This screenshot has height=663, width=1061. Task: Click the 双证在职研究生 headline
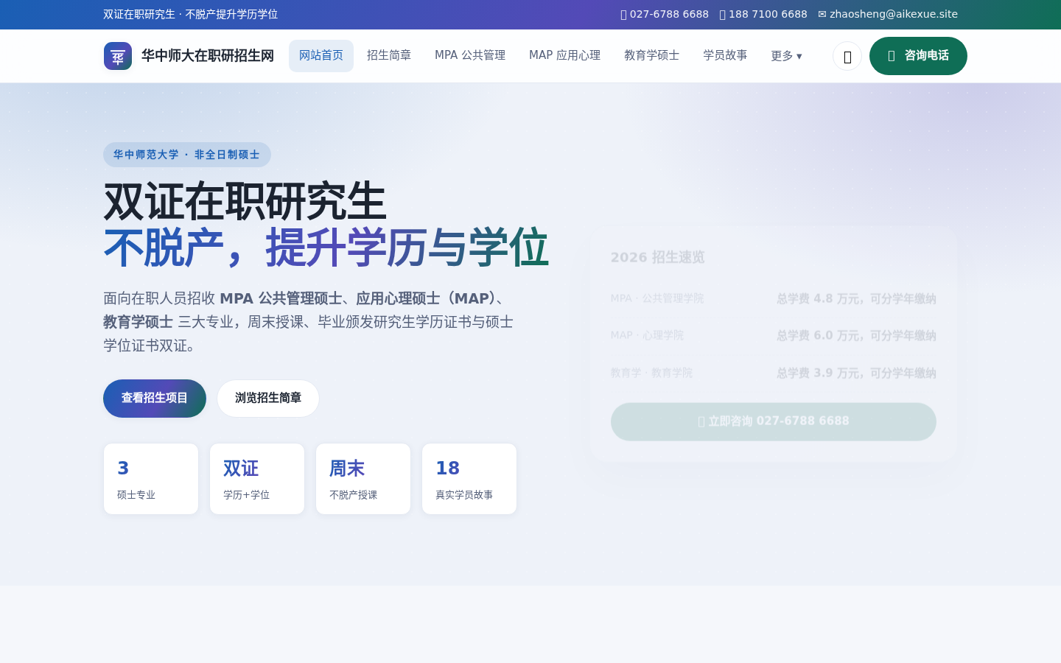click(245, 202)
